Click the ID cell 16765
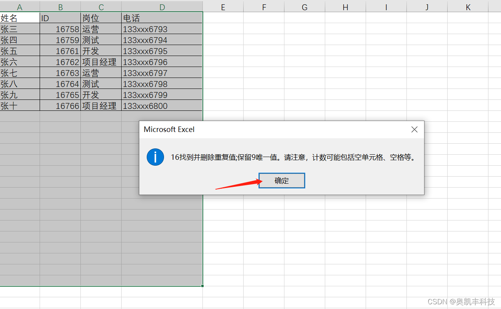Image resolution: width=501 pixels, height=309 pixels. [x=60, y=95]
